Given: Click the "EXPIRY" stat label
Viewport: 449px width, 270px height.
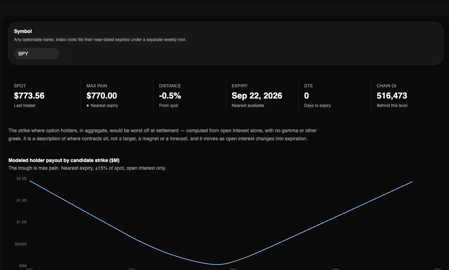Looking at the screenshot, I should 240,86.
